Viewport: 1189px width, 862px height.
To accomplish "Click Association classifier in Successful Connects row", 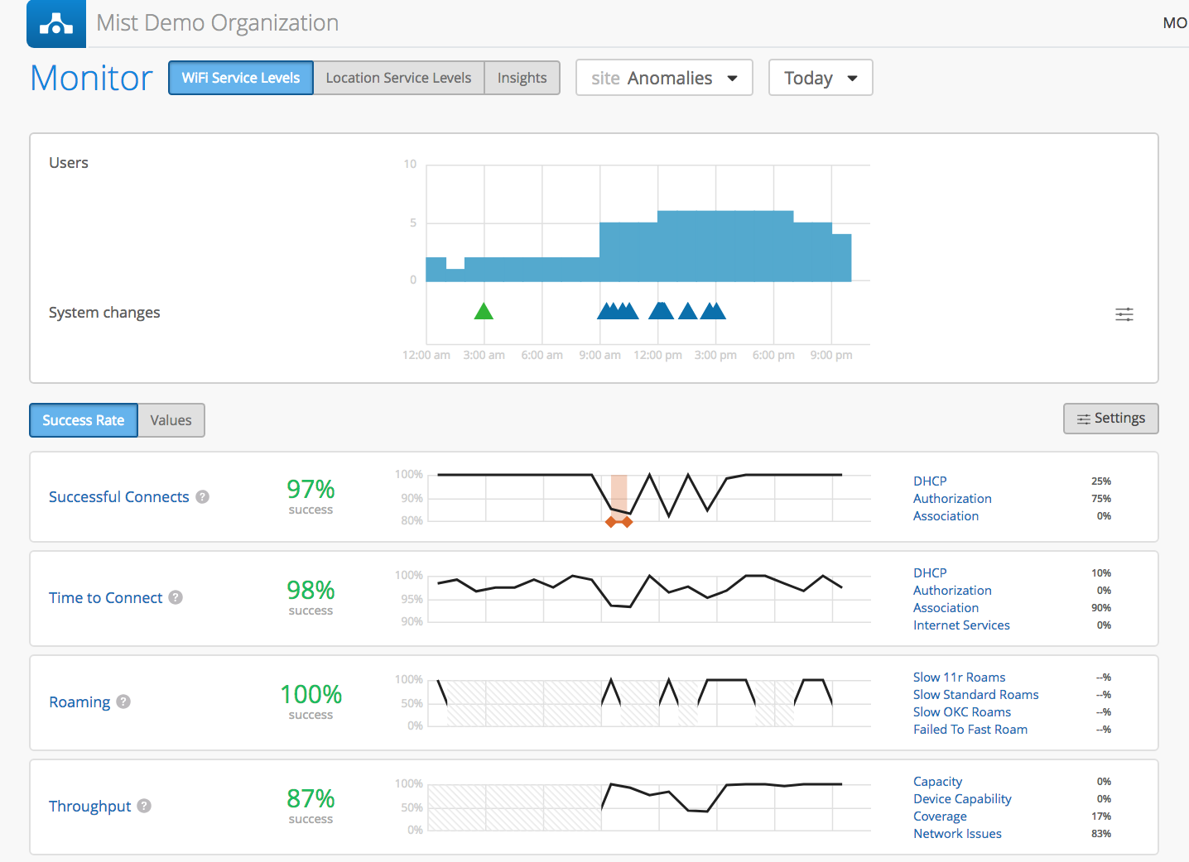I will [x=946, y=515].
